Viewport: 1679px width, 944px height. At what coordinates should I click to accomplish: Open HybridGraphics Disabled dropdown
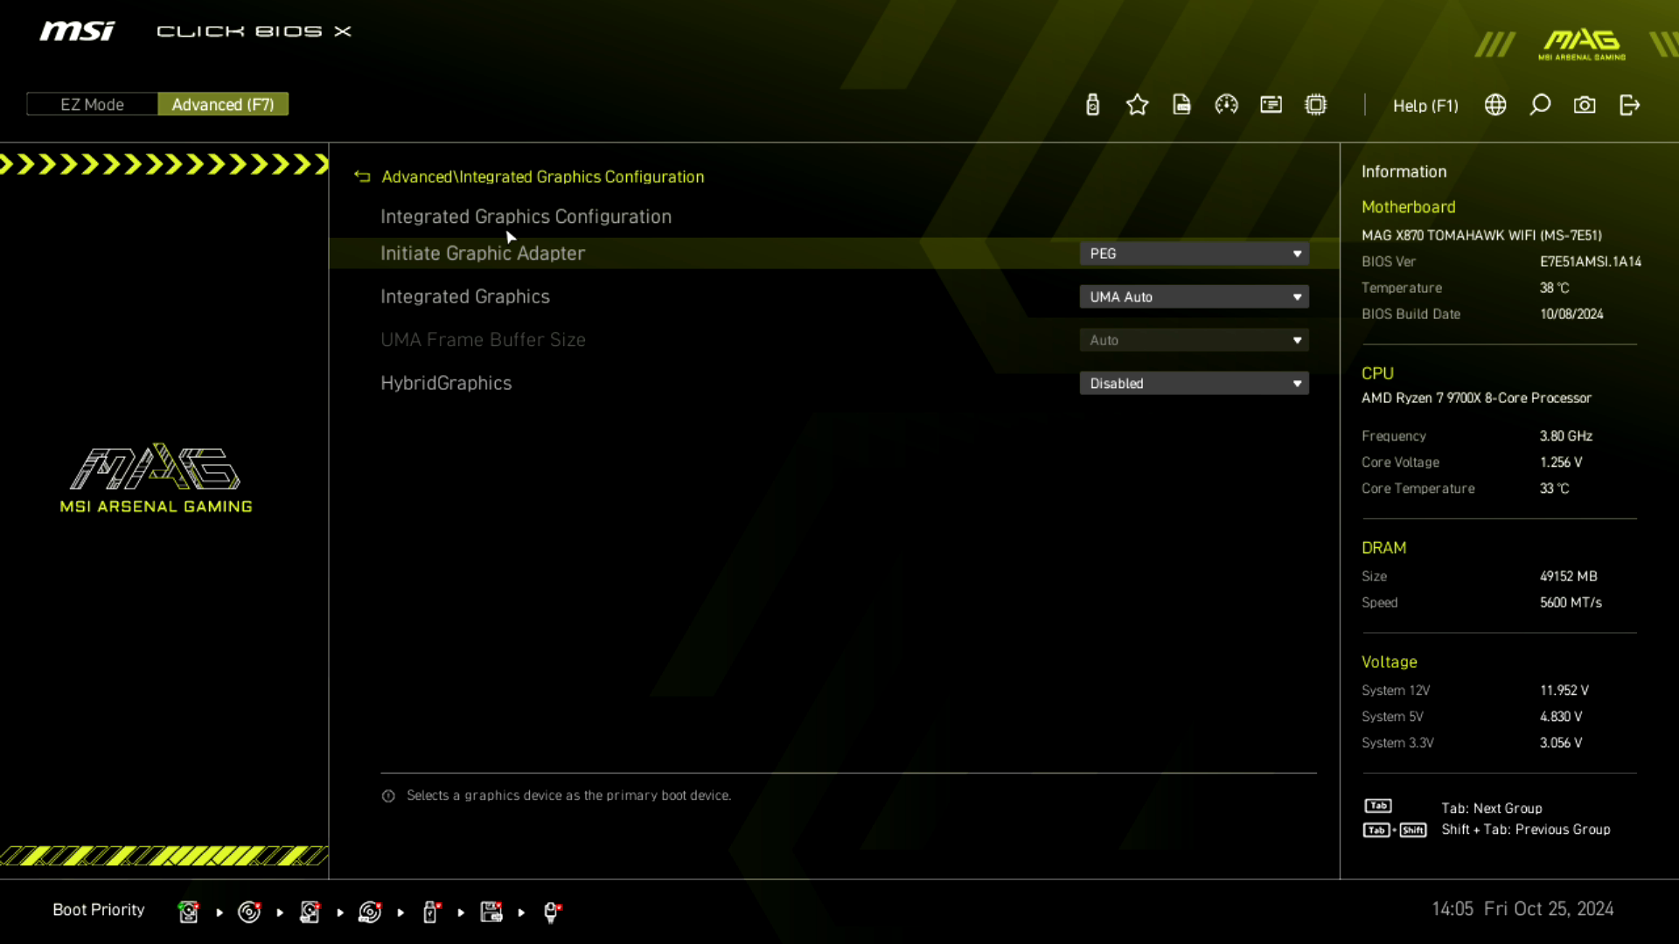[x=1194, y=384]
